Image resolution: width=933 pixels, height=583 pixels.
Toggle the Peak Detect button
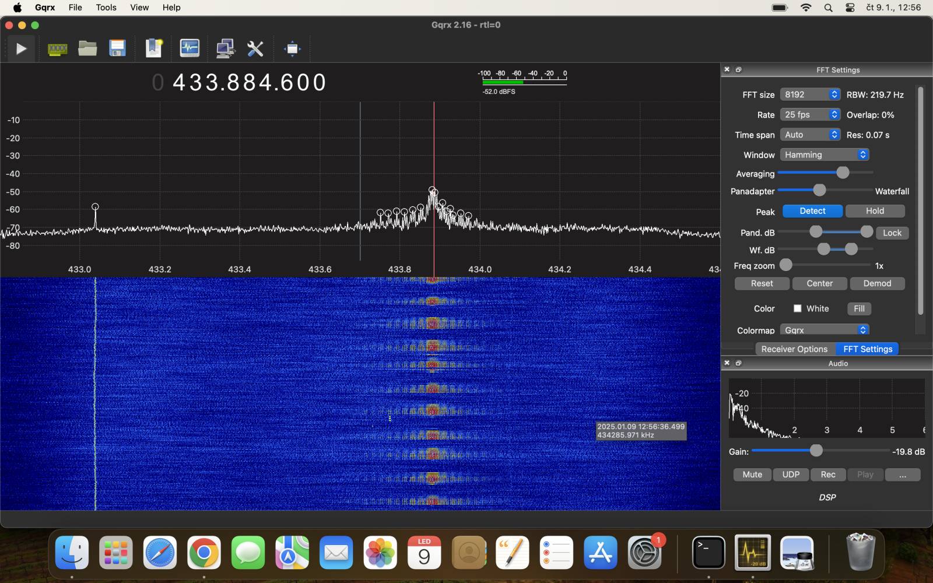click(x=812, y=211)
